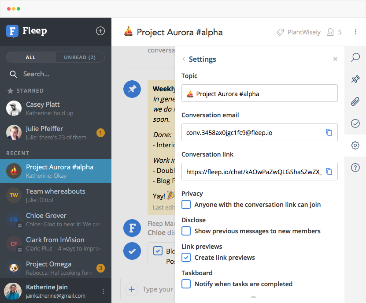Open the sailboat icon in conversation header
Image resolution: width=366 pixels, height=303 pixels.
pyautogui.click(x=128, y=32)
